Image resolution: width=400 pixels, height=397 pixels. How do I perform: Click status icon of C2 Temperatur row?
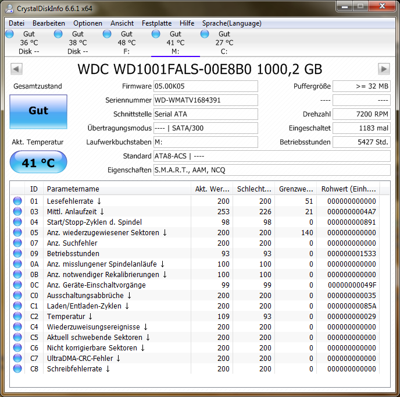click(17, 316)
